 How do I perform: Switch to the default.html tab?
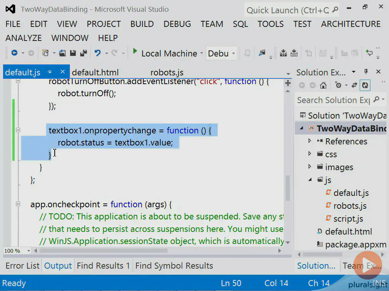pos(95,72)
